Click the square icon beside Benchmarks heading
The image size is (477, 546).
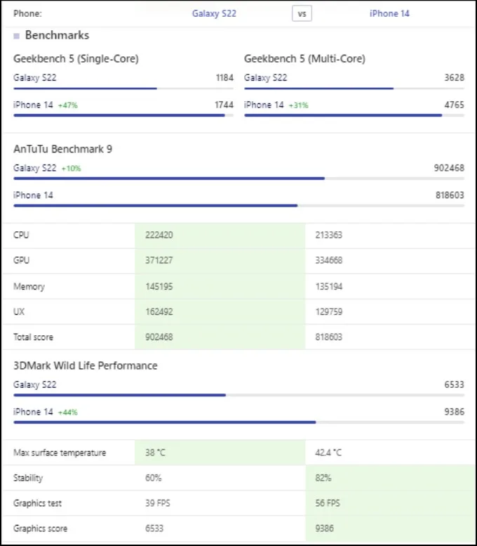[x=16, y=36]
